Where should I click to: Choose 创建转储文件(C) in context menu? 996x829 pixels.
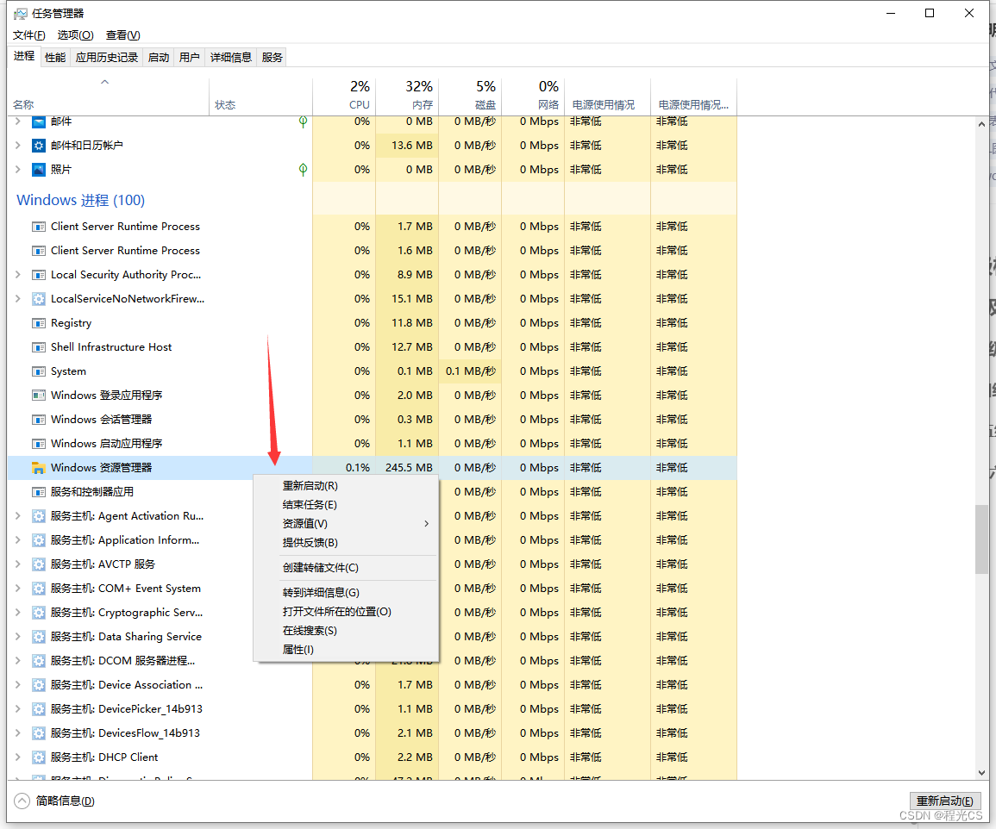pos(346,568)
